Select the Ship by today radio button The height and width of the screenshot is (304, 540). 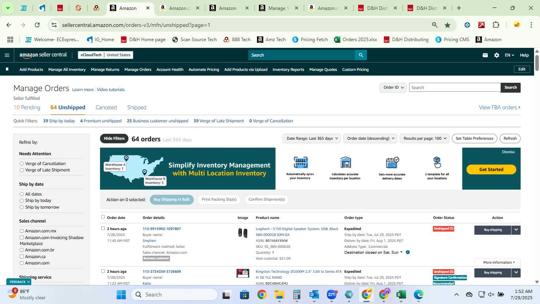pos(22,200)
